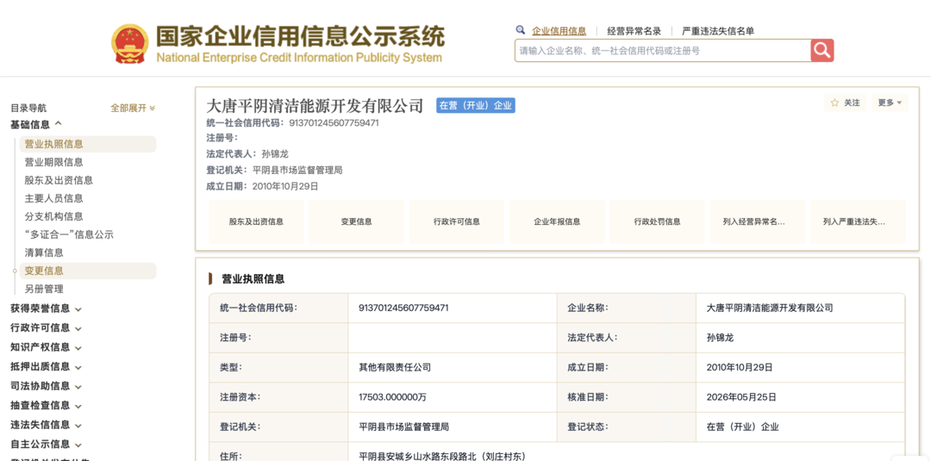Open the 行政处罚信息 card
The width and height of the screenshot is (931, 461).
tap(657, 221)
